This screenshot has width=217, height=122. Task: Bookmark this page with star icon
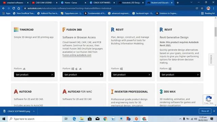tap(202, 8)
